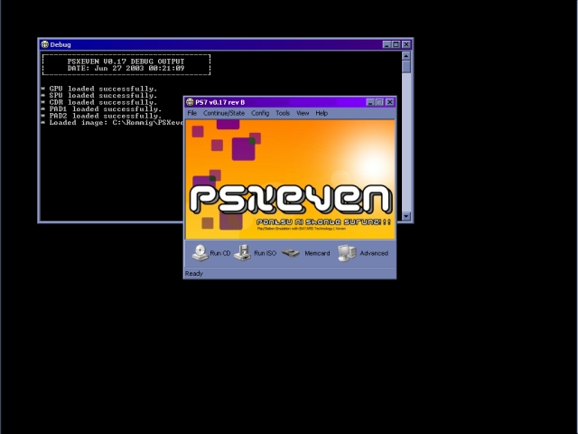
Task: Open the Config menu
Action: [x=260, y=113]
